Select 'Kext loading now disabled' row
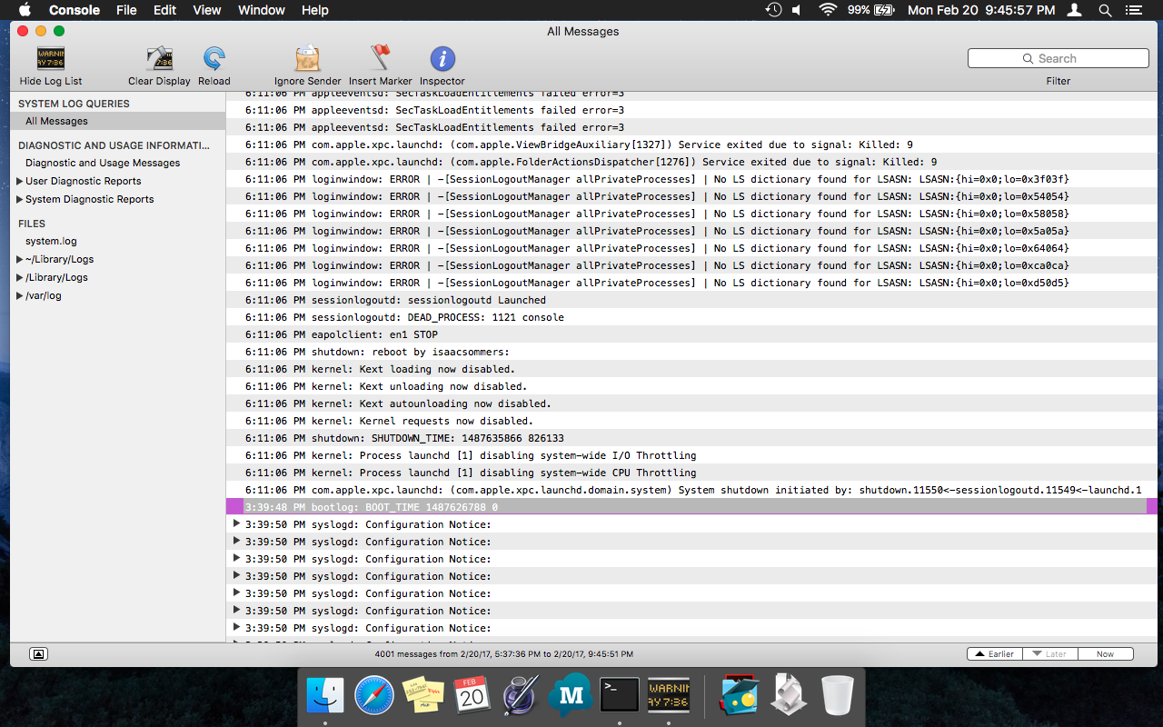 (x=693, y=369)
